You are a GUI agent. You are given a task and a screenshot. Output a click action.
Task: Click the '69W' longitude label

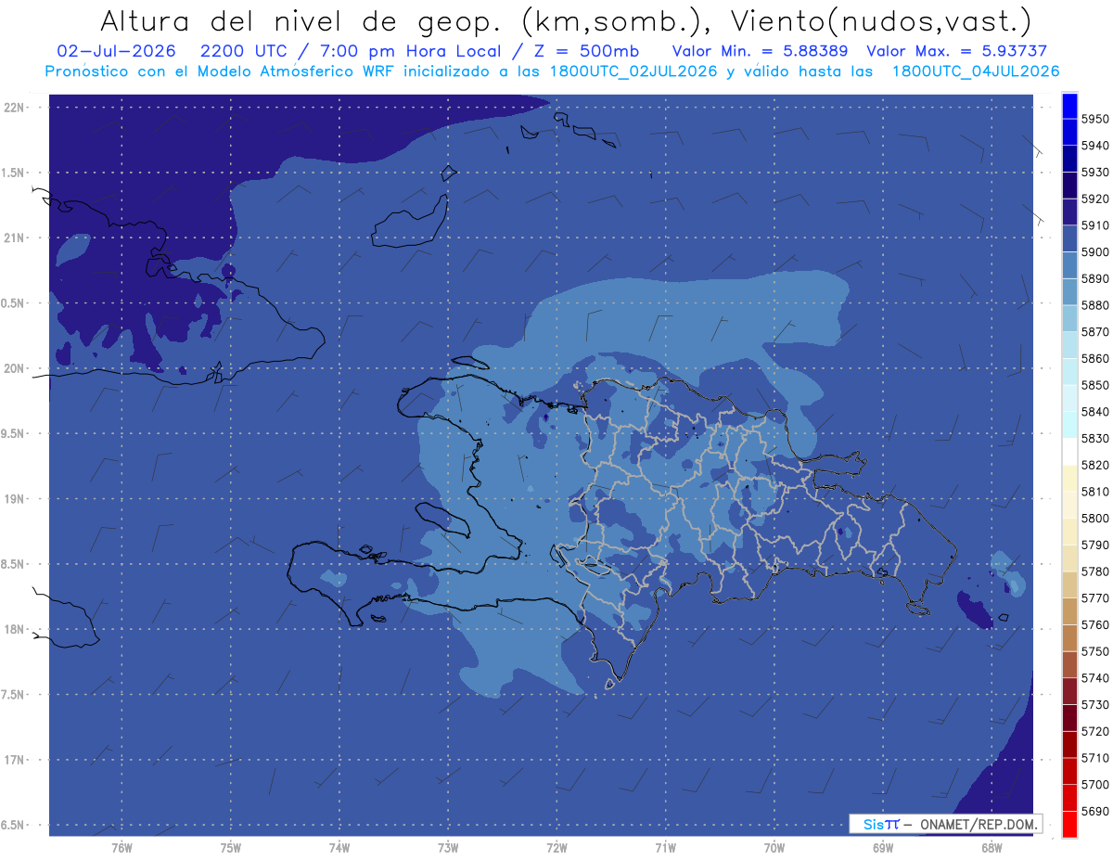coord(883,848)
